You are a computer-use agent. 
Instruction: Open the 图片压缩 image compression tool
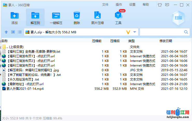click(x=97, y=17)
